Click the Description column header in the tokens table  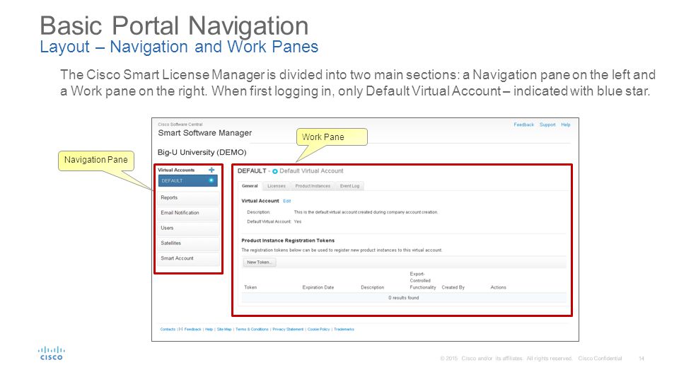(373, 287)
